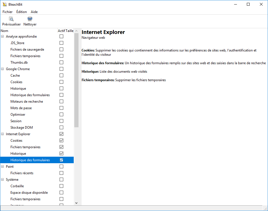268x211 pixels.
Task: Enable the Thumbs.db checkbox
Action: 61,63
